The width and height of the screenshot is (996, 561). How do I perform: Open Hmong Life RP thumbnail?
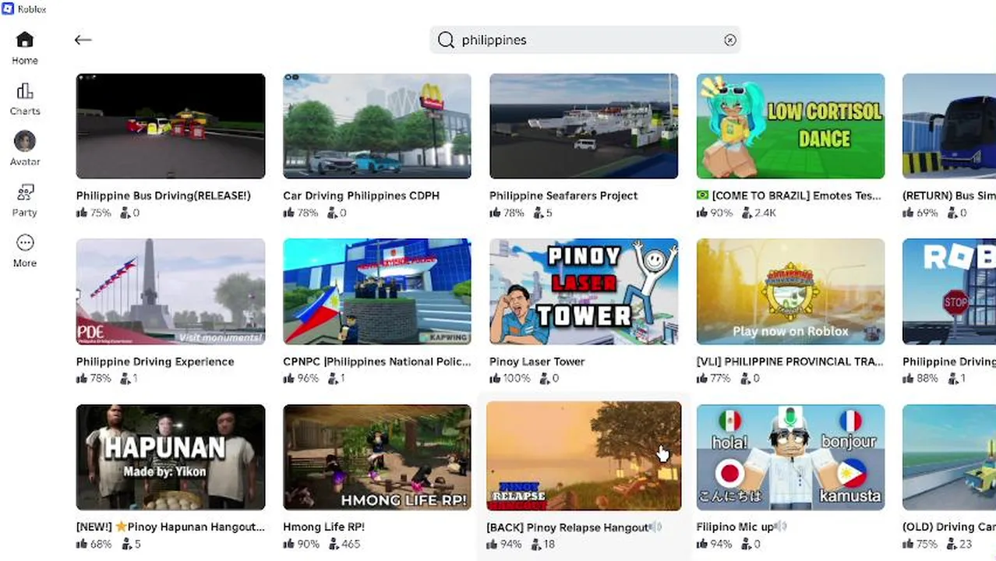(377, 457)
